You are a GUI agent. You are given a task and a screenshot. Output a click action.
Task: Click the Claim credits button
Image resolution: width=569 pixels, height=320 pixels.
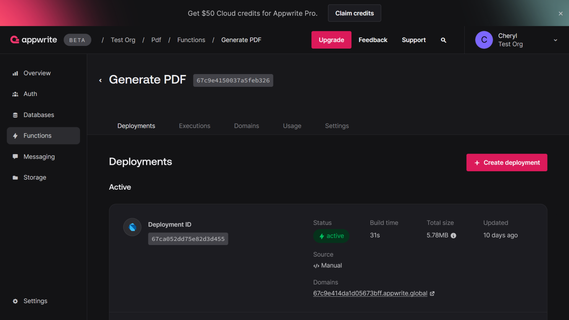(x=354, y=13)
